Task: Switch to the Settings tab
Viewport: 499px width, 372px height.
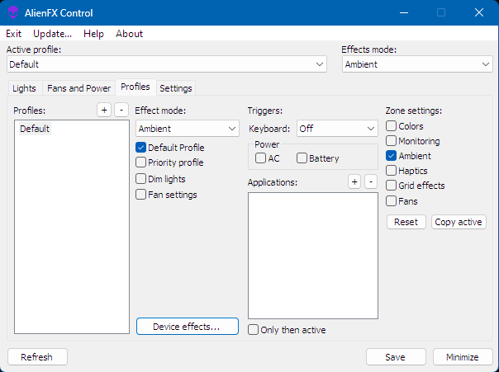Action: pyautogui.click(x=176, y=88)
